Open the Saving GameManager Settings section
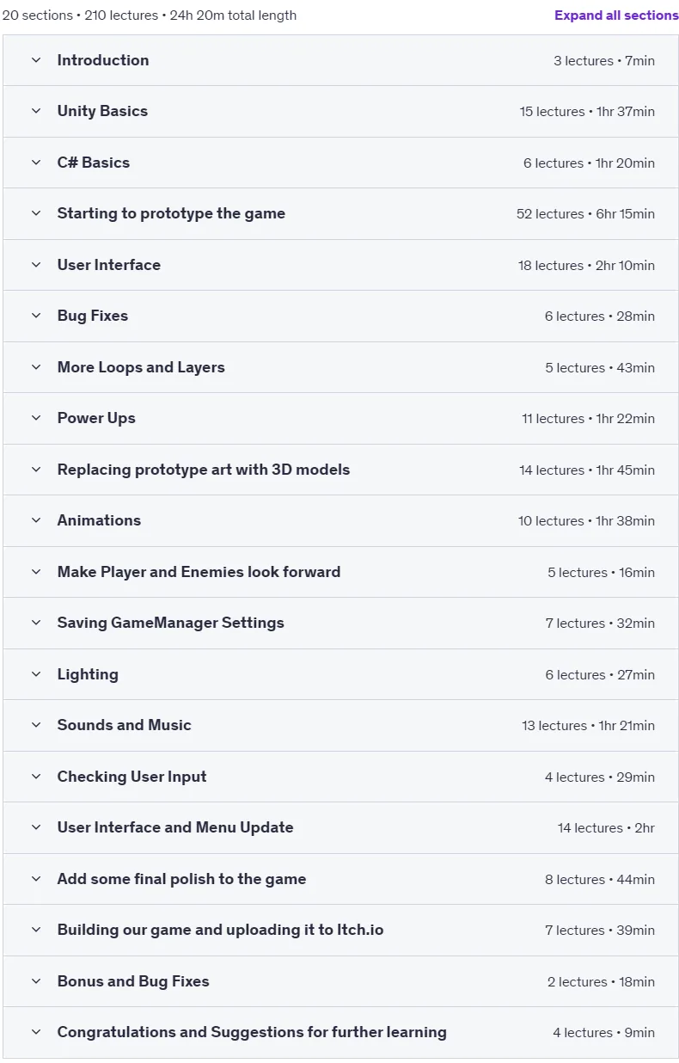Viewport: 679px width, 1063px height. coord(340,623)
